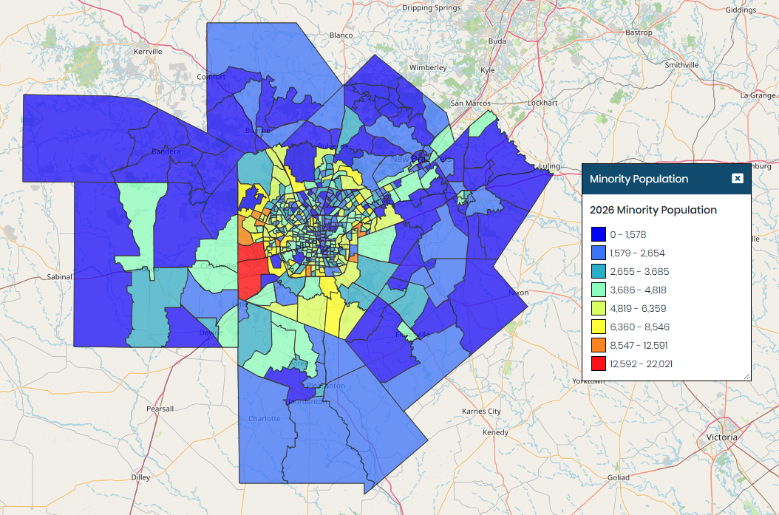The height and width of the screenshot is (515, 779).
Task: Click the Bastrop label on map
Action: pyautogui.click(x=639, y=33)
